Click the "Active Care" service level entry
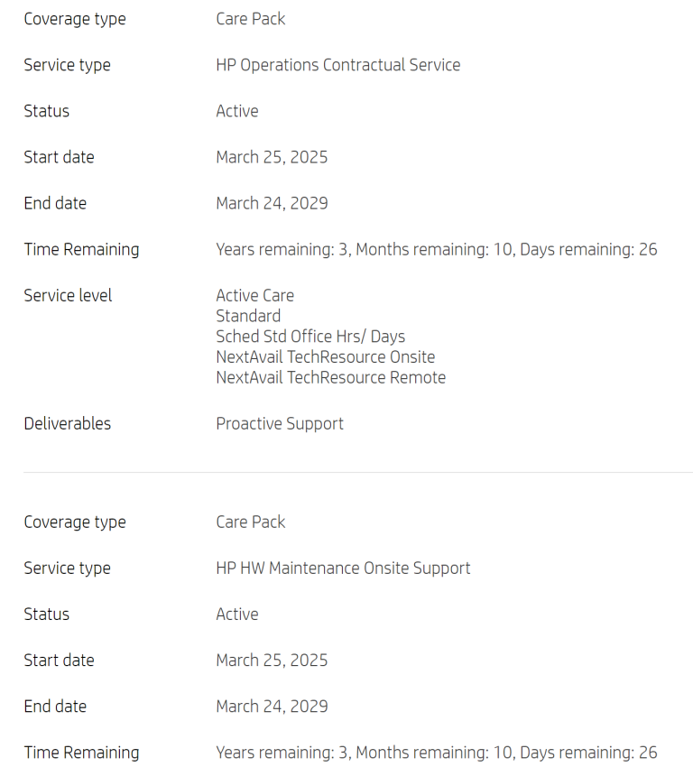The image size is (693, 767). point(254,295)
